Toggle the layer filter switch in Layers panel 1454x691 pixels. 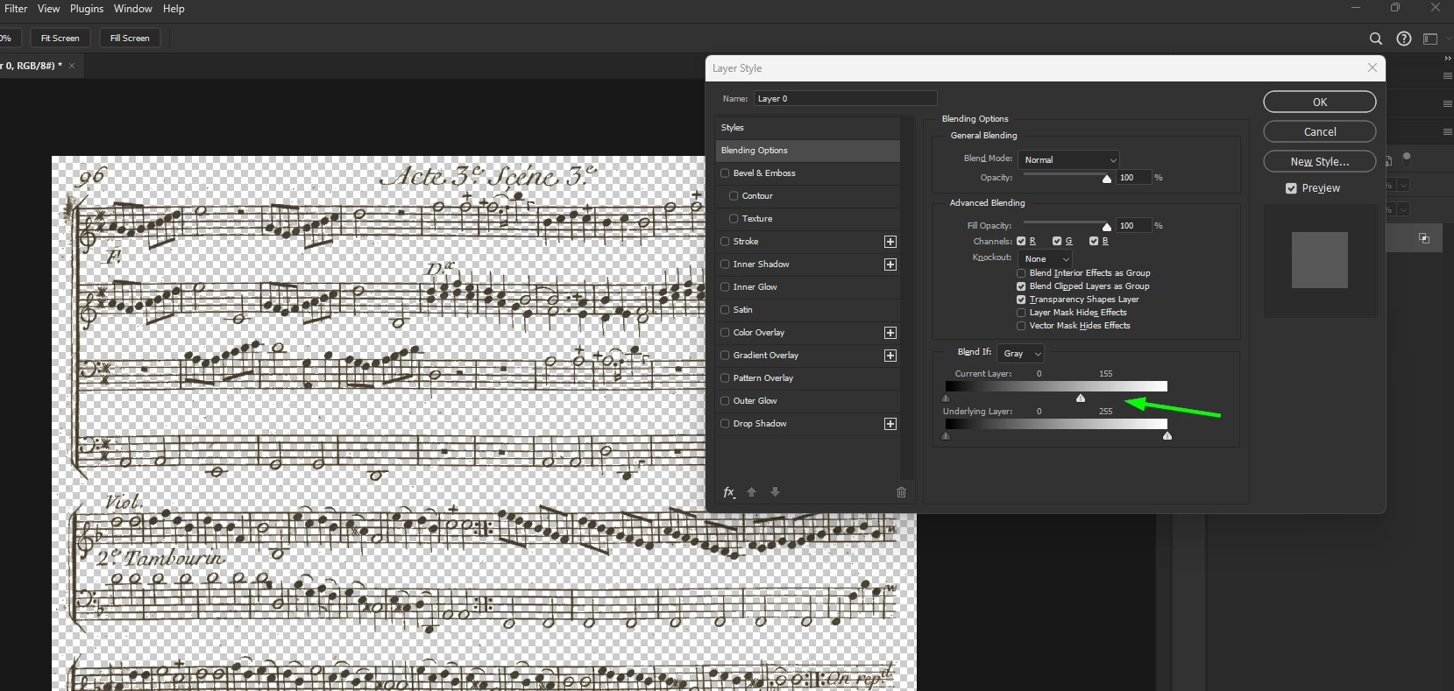tap(1407, 159)
